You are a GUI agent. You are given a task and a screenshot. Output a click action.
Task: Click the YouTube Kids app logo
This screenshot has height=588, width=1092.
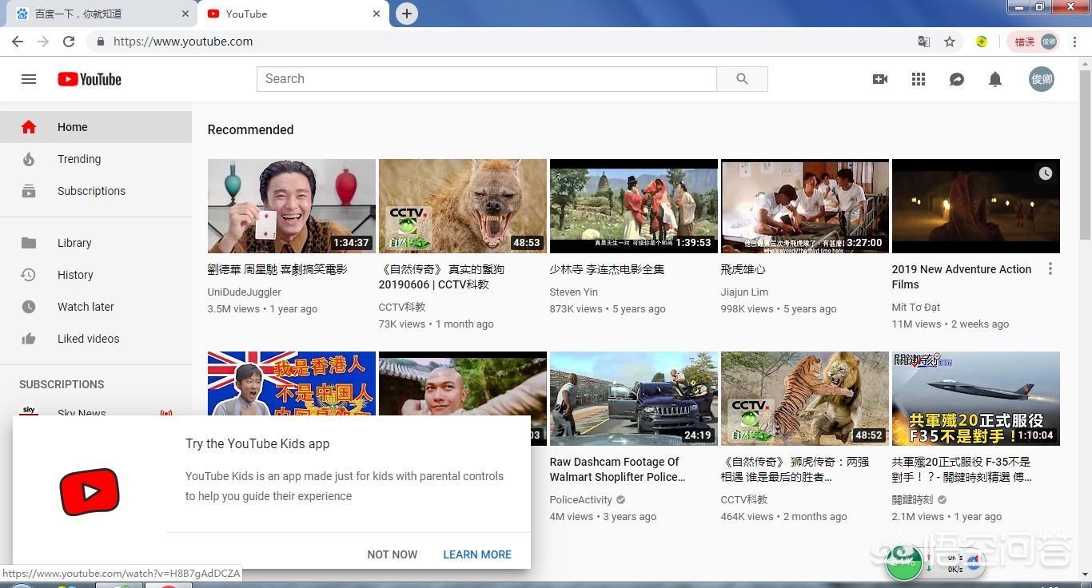coord(90,492)
